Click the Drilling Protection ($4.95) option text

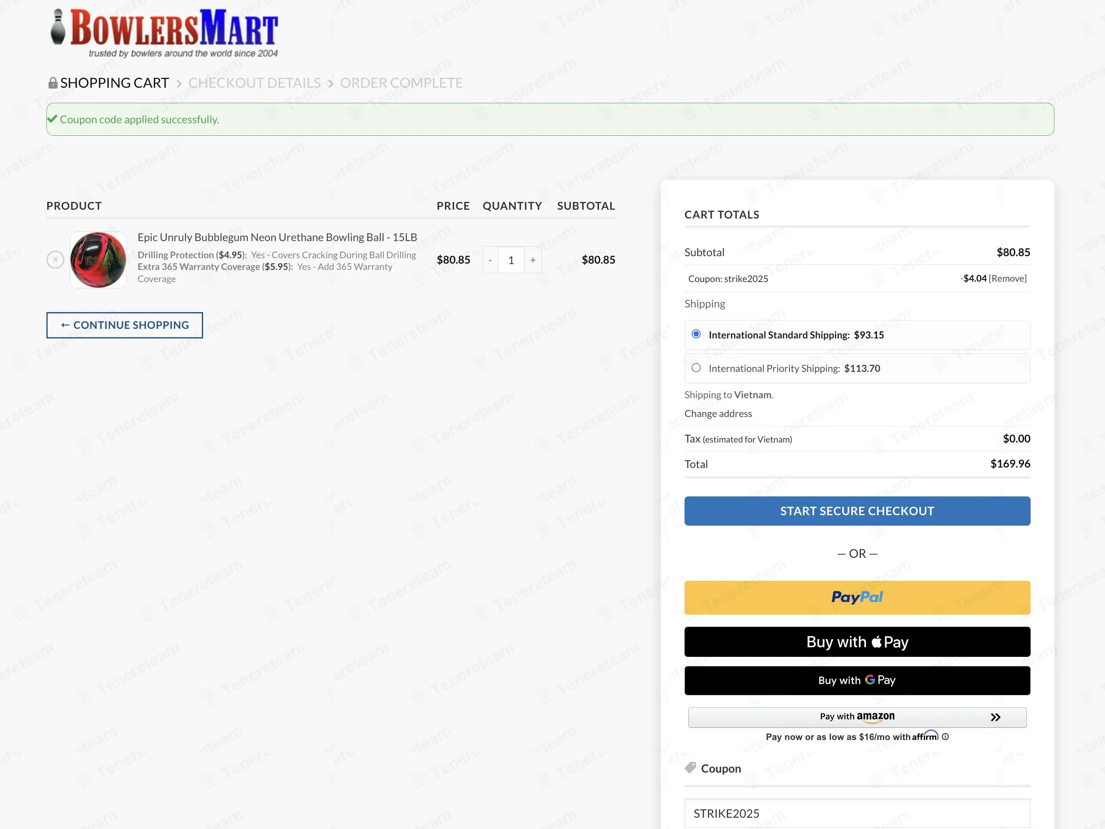[x=277, y=255]
